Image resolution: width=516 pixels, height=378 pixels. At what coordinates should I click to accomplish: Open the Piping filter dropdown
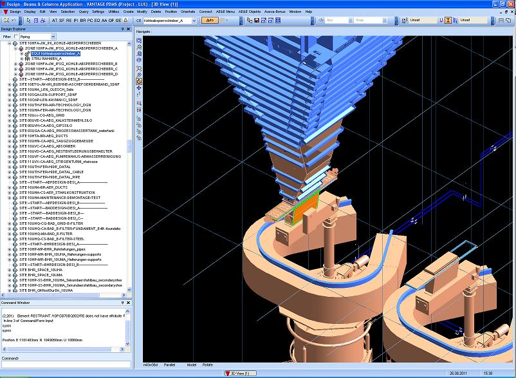tap(53, 37)
